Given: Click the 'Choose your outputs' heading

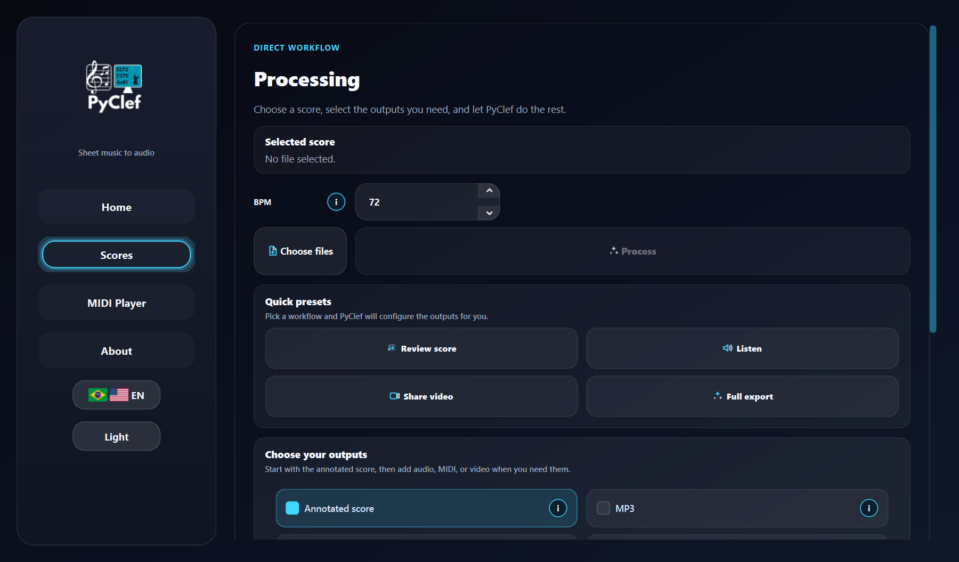Looking at the screenshot, I should [x=316, y=454].
